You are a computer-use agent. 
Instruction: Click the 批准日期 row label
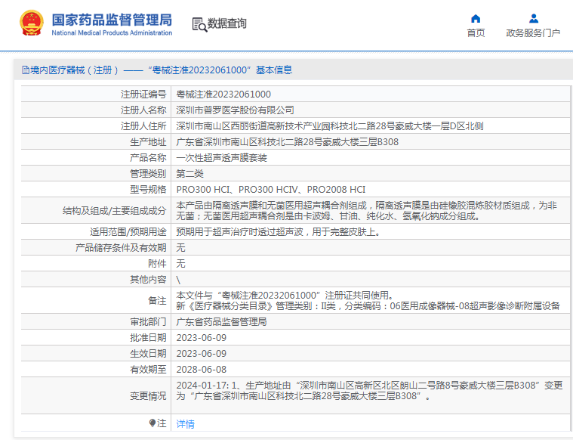(148, 337)
